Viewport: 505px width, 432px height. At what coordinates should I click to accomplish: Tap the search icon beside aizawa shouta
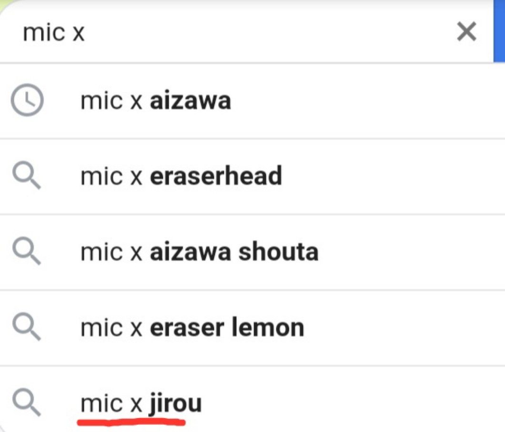point(27,252)
